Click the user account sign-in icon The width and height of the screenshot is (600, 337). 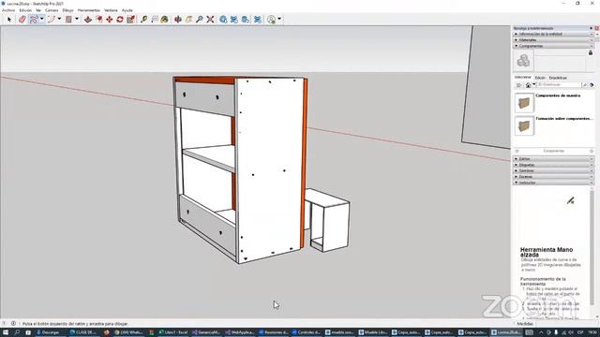click(x=271, y=19)
